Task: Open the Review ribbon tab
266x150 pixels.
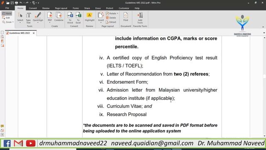Action: (x=46, y=8)
